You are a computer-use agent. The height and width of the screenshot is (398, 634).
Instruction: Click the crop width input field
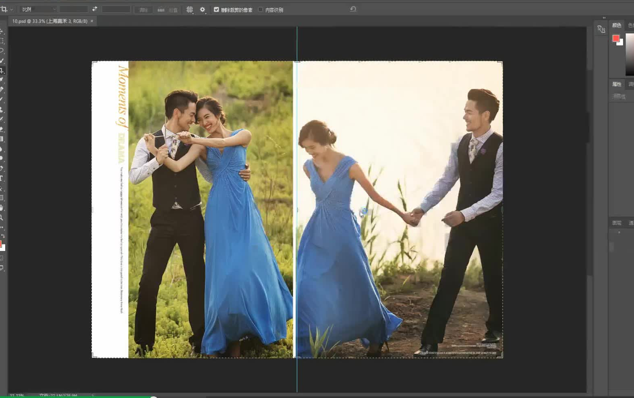coord(74,9)
